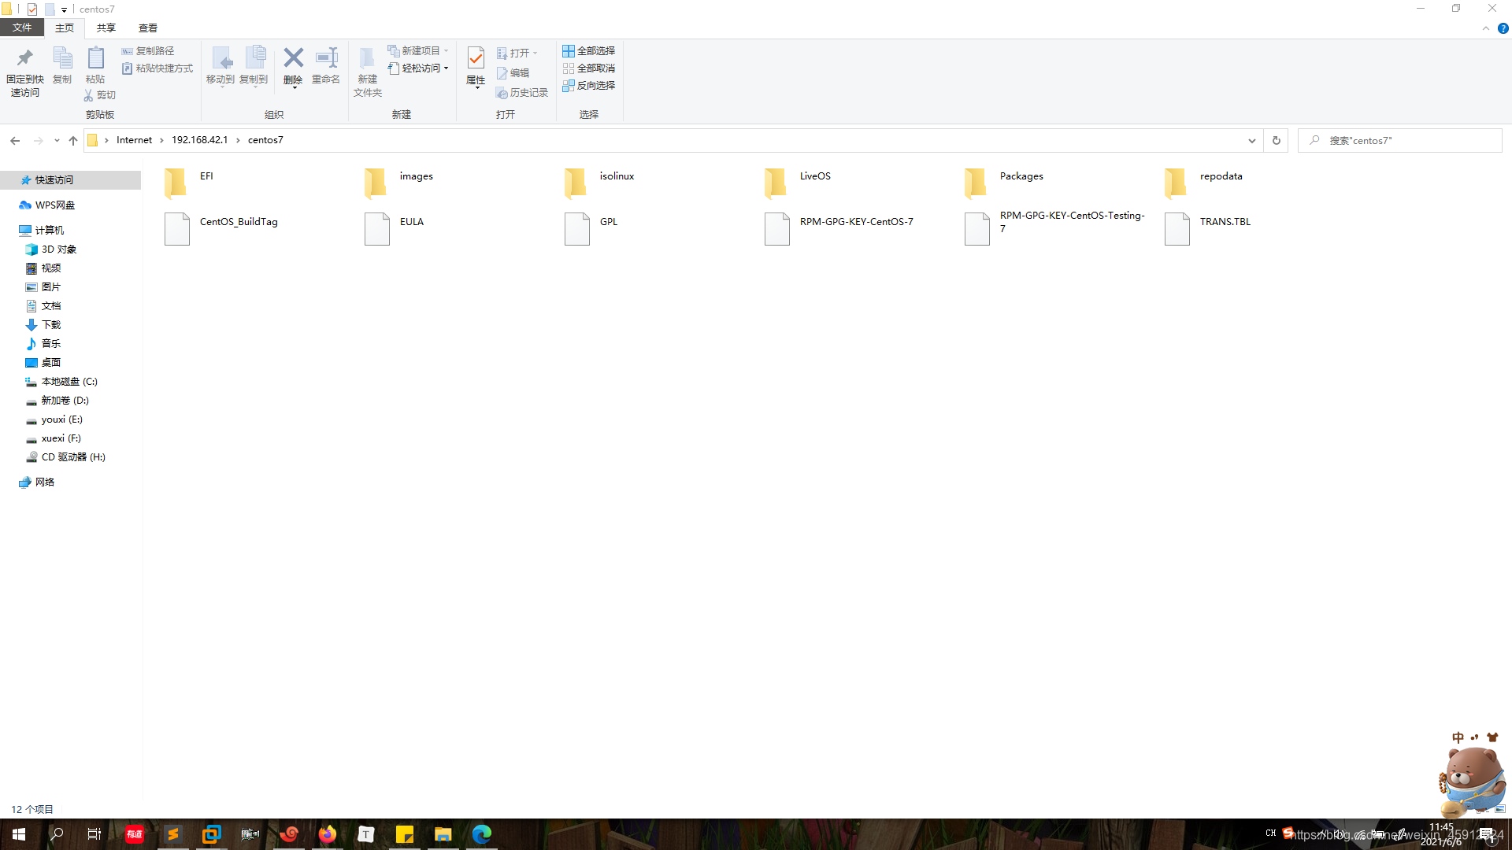Select xuexi (F:) drive in navigation pane
Image resolution: width=1512 pixels, height=850 pixels.
[54, 438]
